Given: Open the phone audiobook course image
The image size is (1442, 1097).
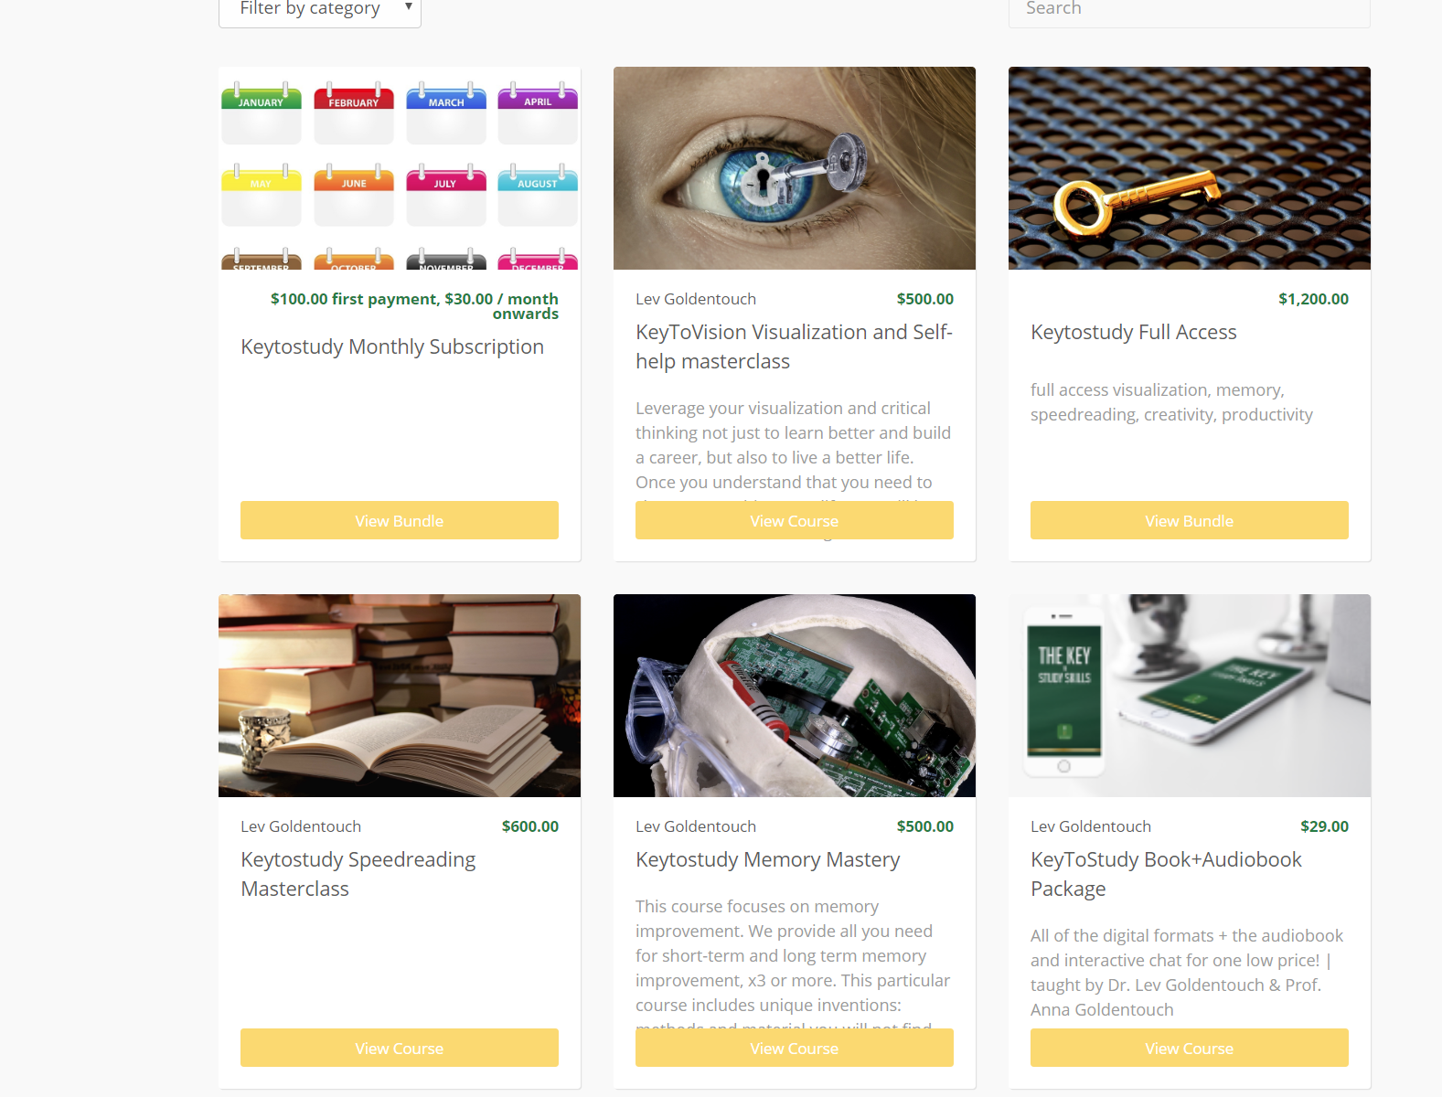Looking at the screenshot, I should 1190,696.
